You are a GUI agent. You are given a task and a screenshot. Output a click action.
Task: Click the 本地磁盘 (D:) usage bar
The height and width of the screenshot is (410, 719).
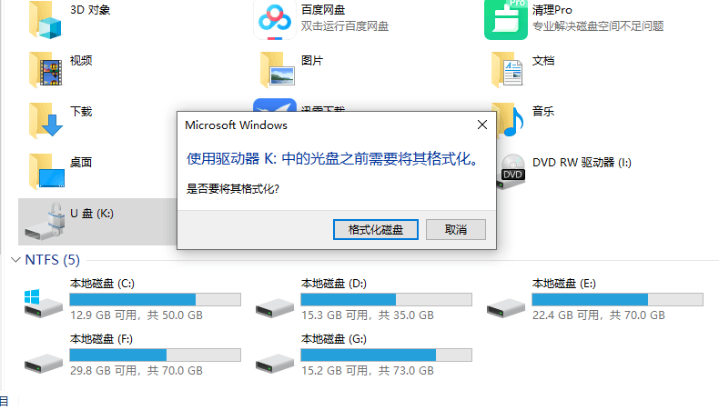tap(386, 300)
